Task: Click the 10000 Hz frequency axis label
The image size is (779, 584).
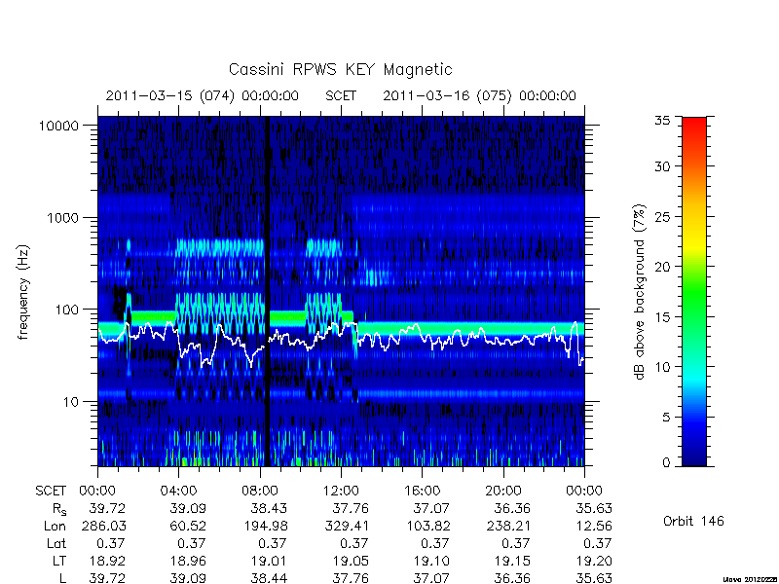Action: pos(58,127)
